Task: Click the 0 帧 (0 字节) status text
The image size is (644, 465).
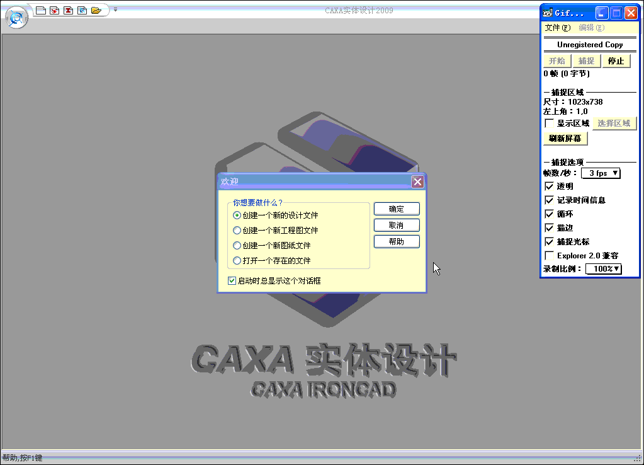Action: click(567, 74)
